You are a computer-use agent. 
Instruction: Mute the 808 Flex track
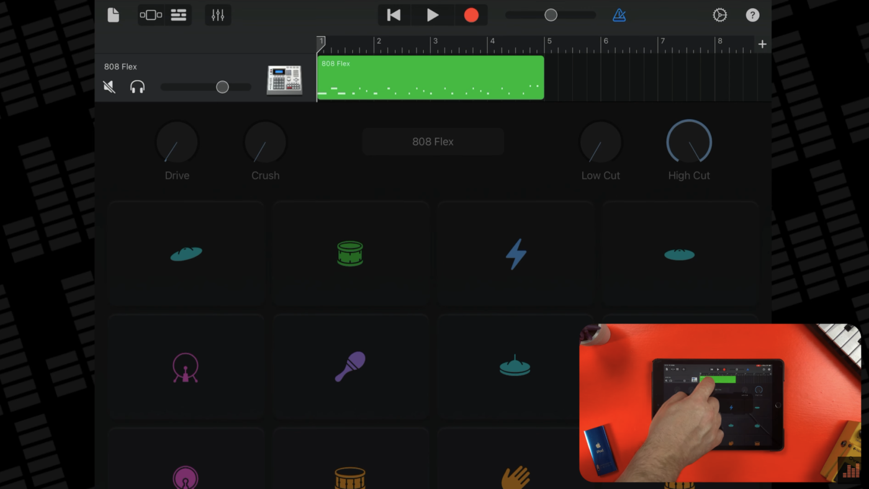point(109,87)
